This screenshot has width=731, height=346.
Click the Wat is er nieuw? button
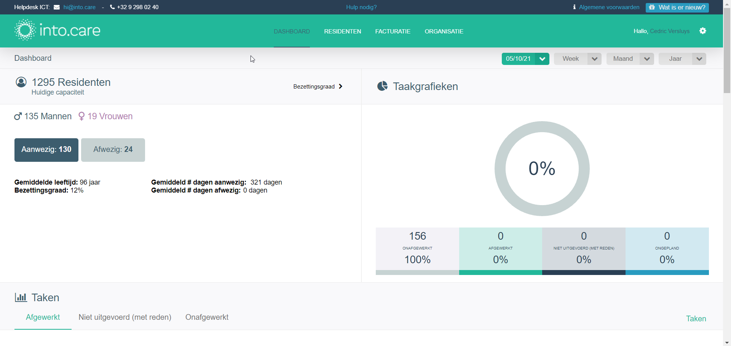677,7
